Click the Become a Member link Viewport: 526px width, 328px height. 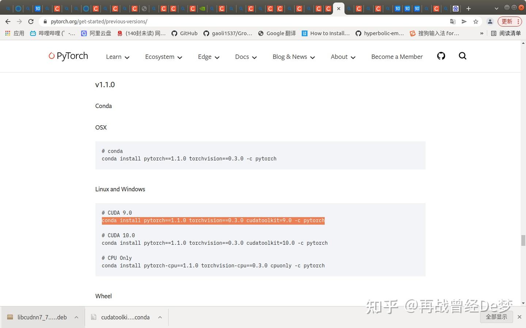[x=397, y=57]
